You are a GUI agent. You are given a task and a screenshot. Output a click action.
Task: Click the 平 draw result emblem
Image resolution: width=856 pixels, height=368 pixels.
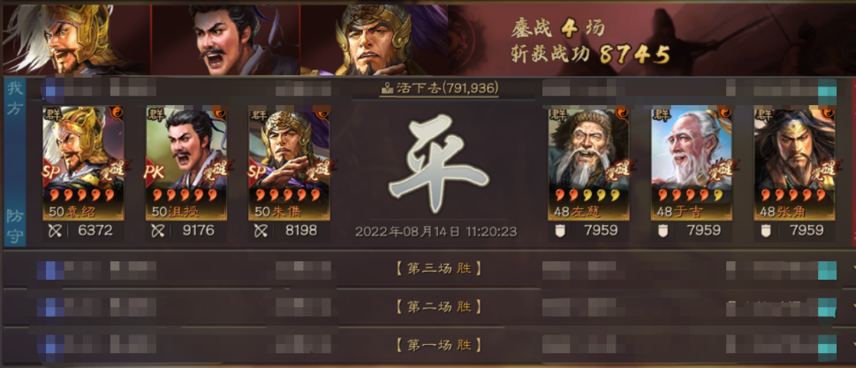tap(439, 164)
